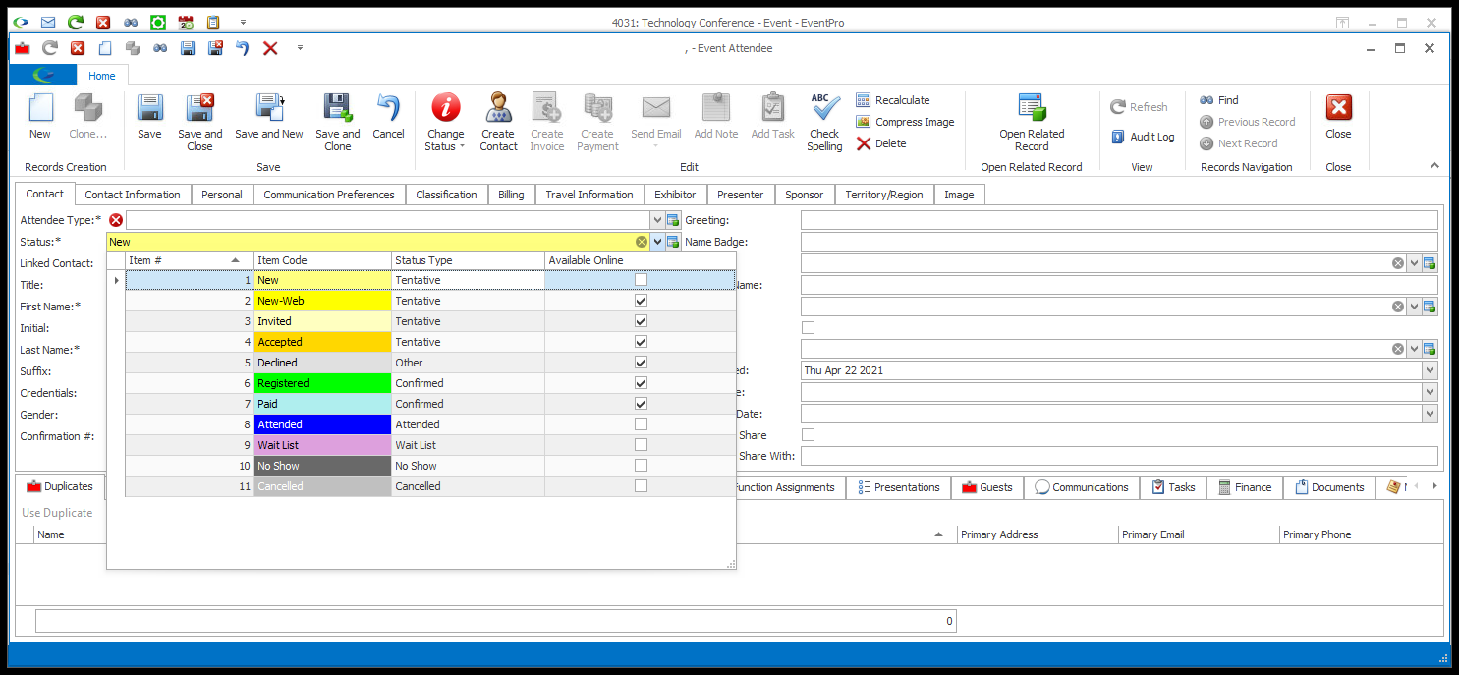Click the undo arrow in quick access toolbar

[x=242, y=48]
